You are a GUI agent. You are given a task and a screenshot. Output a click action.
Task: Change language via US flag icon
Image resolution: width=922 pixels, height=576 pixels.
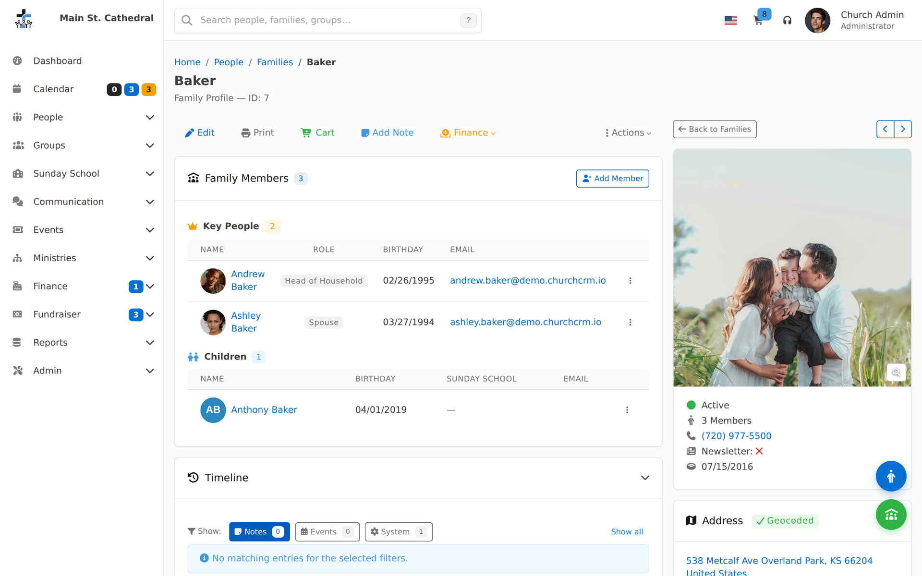[x=730, y=20]
